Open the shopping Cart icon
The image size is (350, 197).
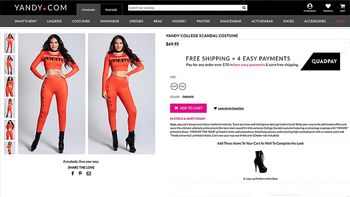[x=342, y=6]
